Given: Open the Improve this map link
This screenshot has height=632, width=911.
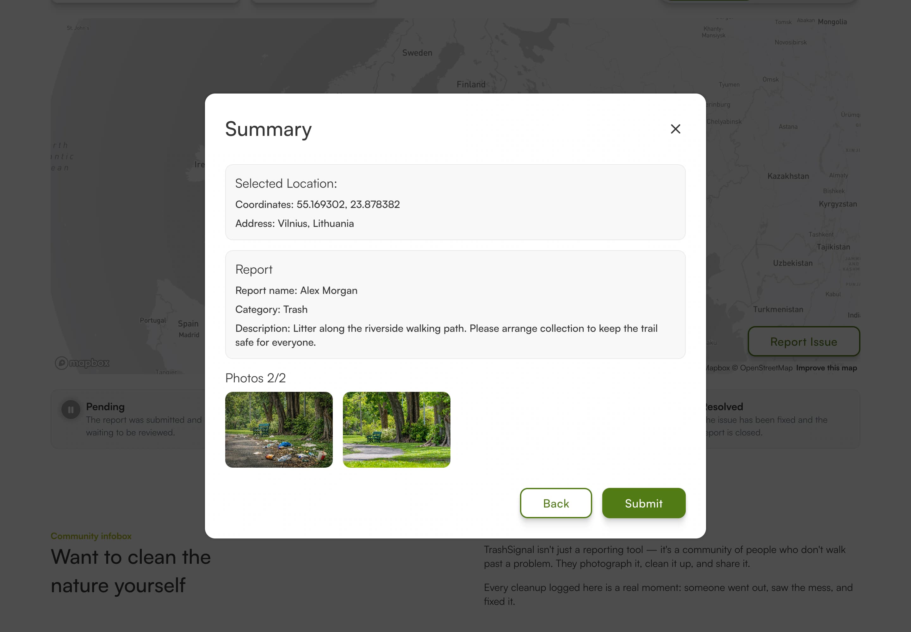Looking at the screenshot, I should [x=826, y=368].
